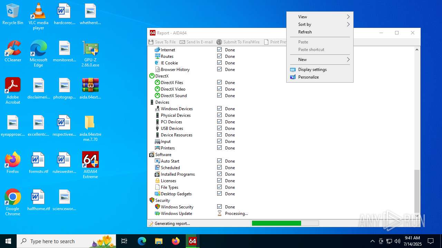Image resolution: width=442 pixels, height=248 pixels.
Task: Toggle the DirectX Files Done checkbox
Action: [219, 82]
